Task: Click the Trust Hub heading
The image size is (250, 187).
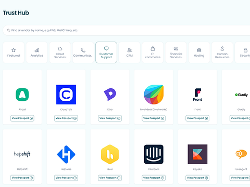Action: (x=16, y=13)
